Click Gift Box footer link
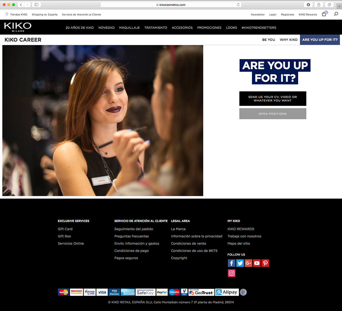Image resolution: width=342 pixels, height=311 pixels. (x=64, y=236)
